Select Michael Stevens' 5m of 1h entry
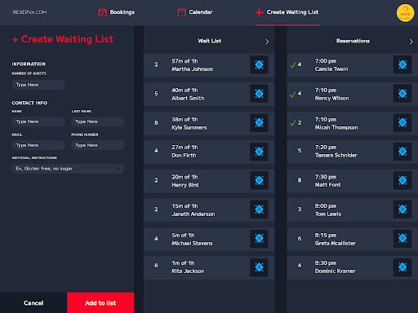Screen dimensions: 418x313 [209, 239]
